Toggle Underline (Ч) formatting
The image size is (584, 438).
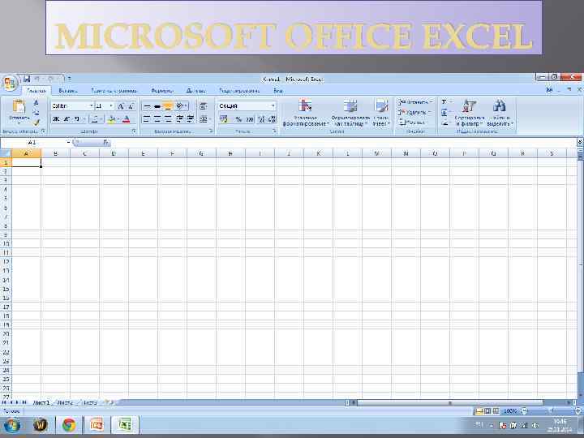click(77, 119)
